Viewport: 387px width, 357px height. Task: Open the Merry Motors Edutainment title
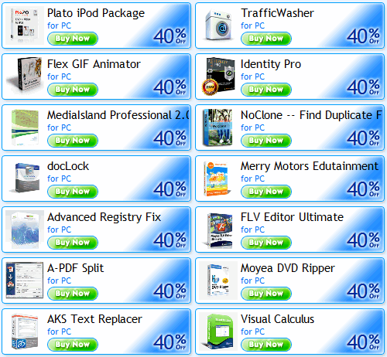click(x=310, y=166)
